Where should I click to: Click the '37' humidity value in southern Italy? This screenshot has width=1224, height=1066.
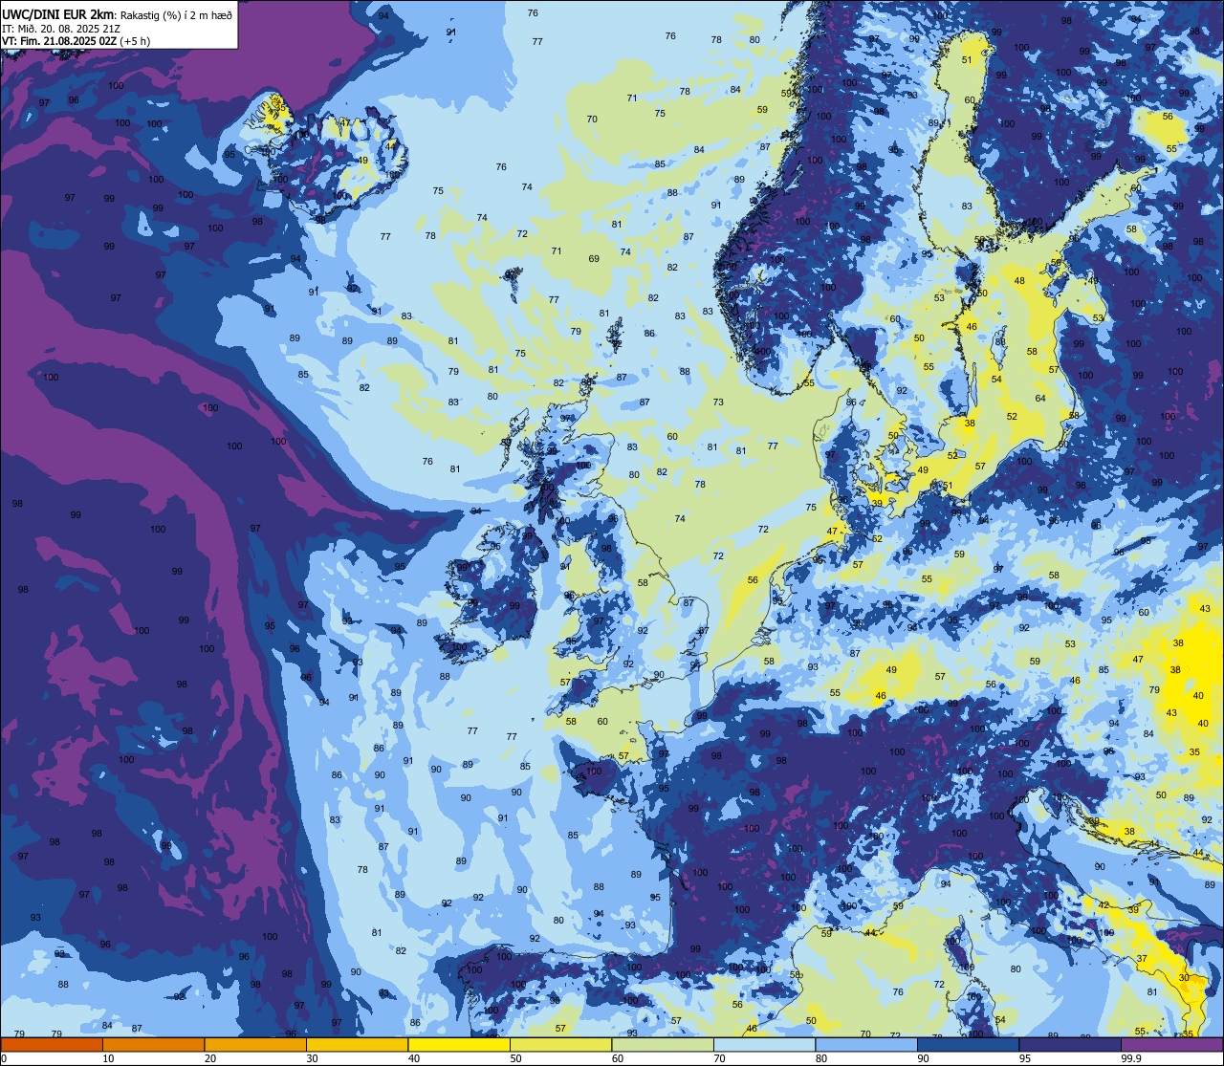1142,958
